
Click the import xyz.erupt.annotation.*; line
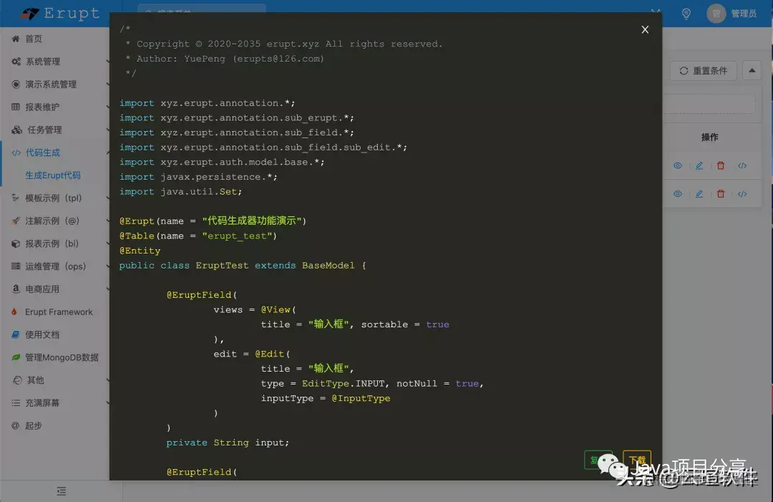(207, 103)
